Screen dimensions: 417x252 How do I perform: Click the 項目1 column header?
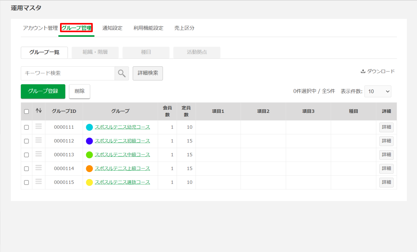click(218, 111)
